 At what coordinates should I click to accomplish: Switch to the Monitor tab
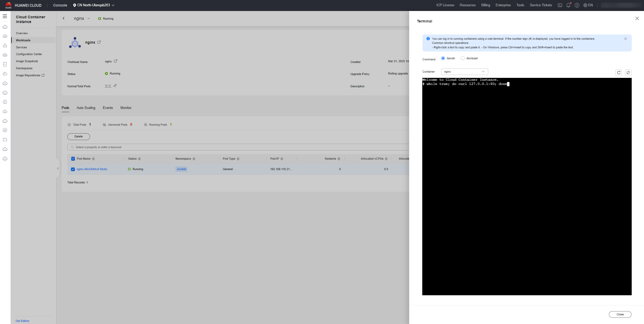[126, 108]
